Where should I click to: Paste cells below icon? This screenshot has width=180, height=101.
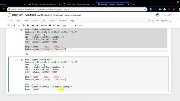(x=28, y=26)
